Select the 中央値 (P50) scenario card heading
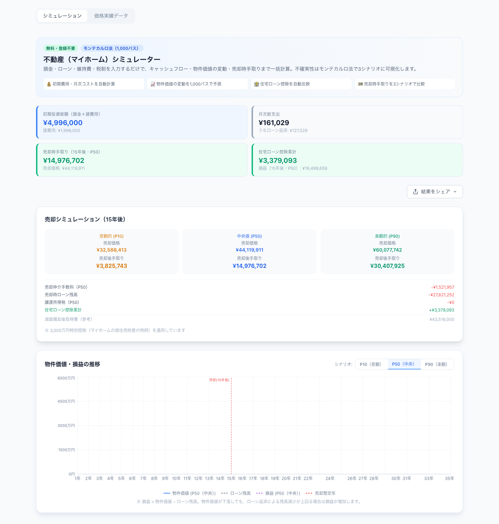The width and height of the screenshot is (499, 524). (249, 236)
